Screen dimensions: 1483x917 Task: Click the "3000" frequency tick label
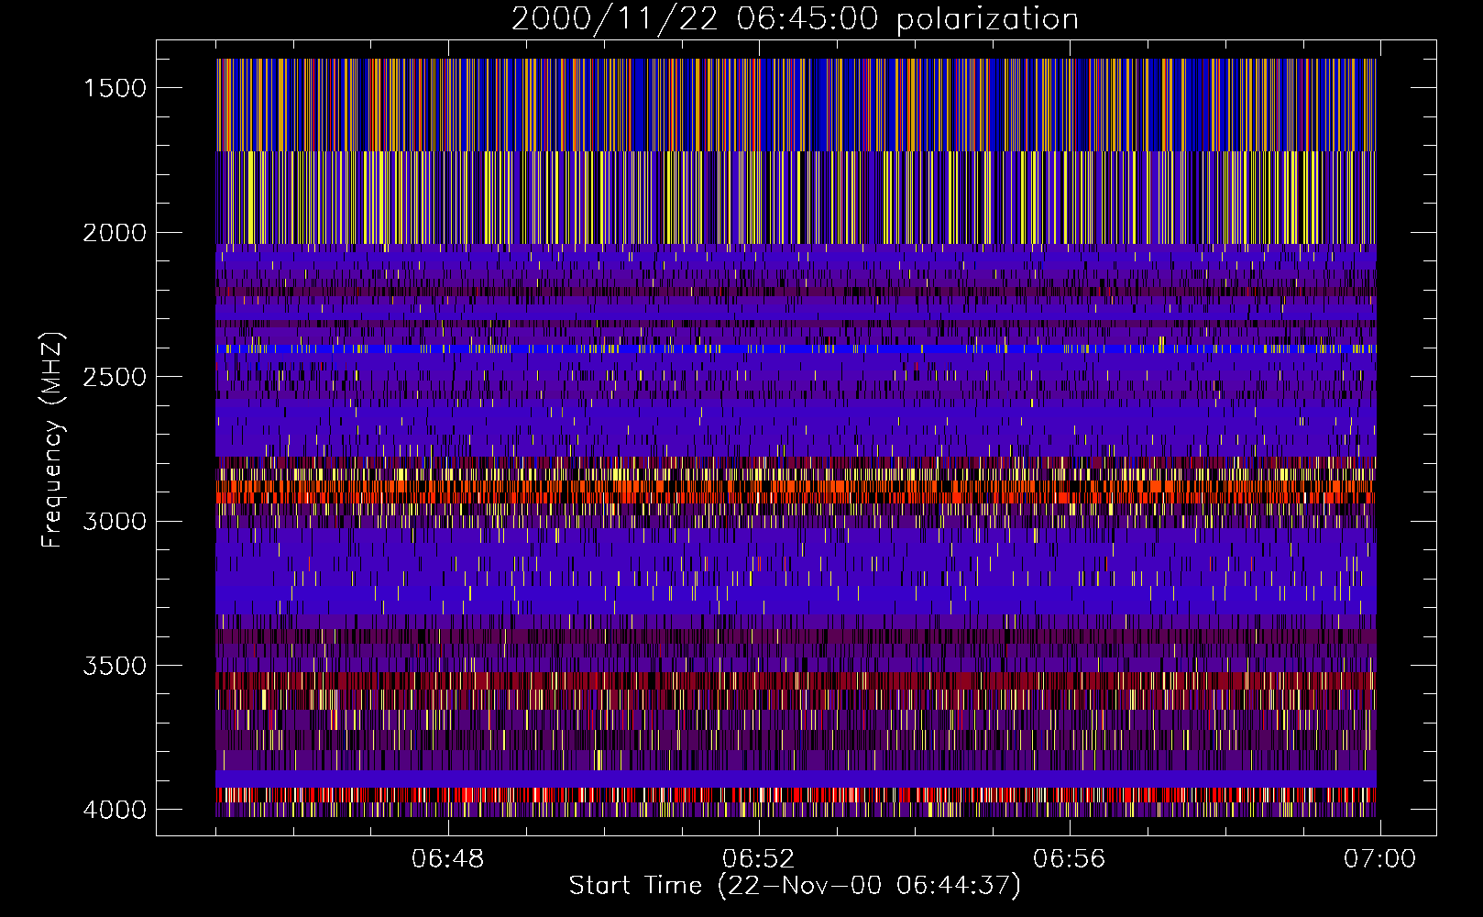click(x=115, y=521)
